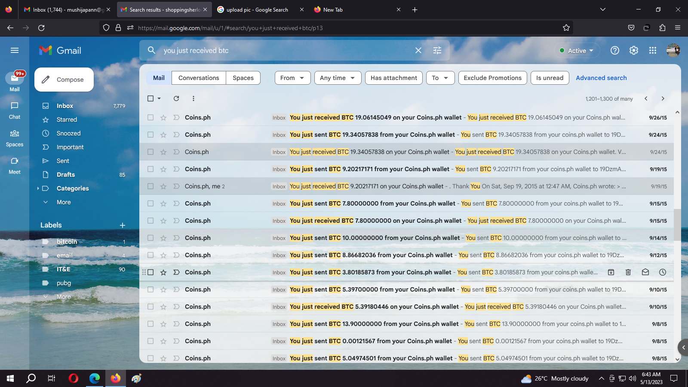The height and width of the screenshot is (387, 688).
Task: Star the sent BTC 13.90000000 email
Action: click(163, 324)
